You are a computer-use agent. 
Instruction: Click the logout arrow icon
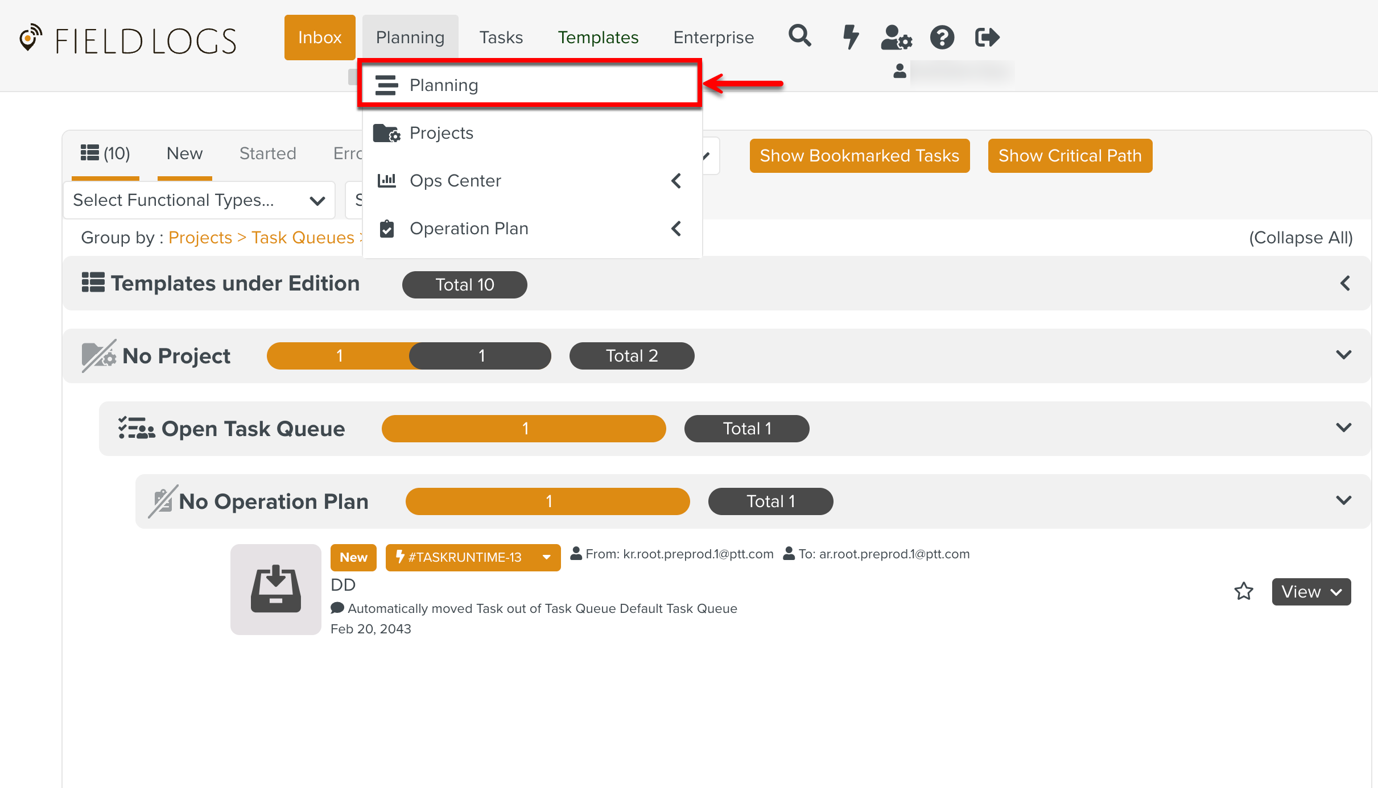click(x=987, y=38)
